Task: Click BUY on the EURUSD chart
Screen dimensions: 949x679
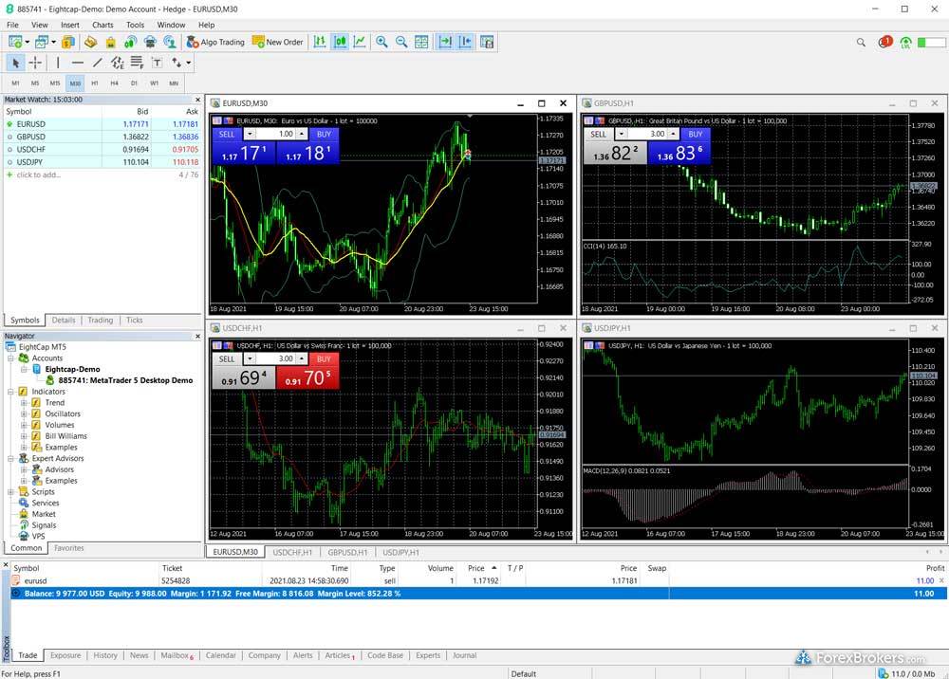Action: (324, 135)
